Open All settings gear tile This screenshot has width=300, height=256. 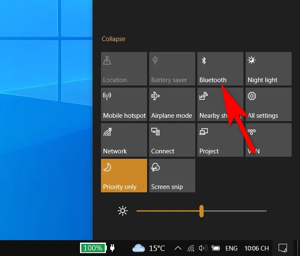pyautogui.click(x=268, y=104)
